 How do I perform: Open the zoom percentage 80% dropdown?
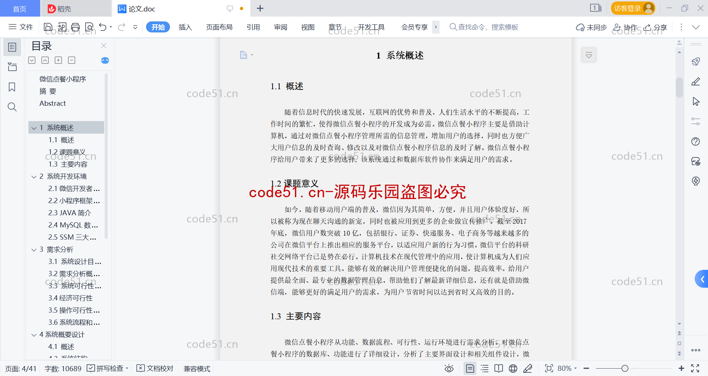point(567,368)
